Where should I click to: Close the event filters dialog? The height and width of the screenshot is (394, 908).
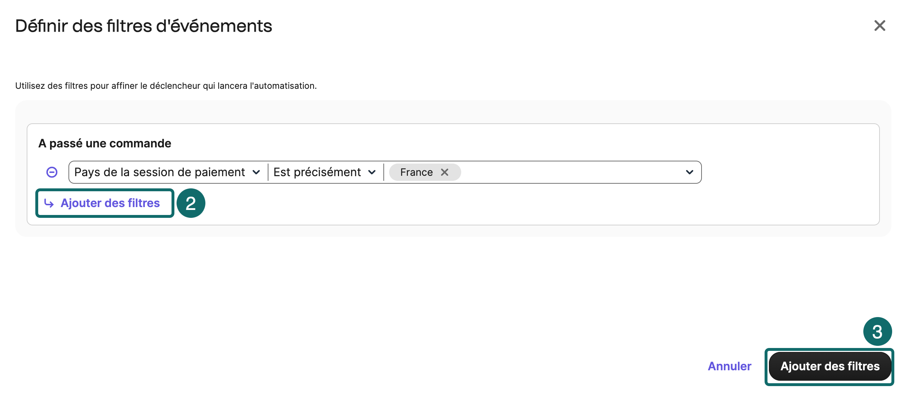(880, 26)
